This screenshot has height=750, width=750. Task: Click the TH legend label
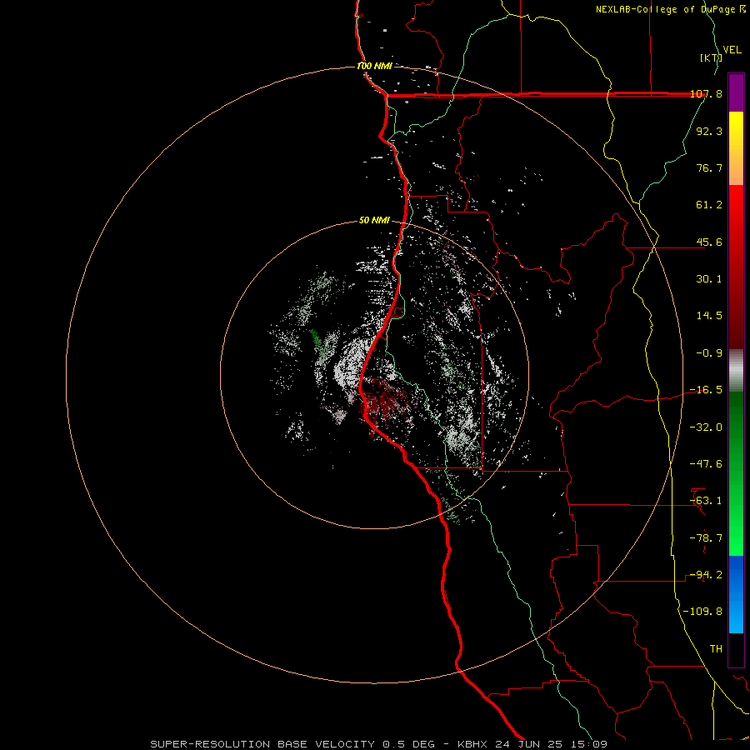click(716, 649)
